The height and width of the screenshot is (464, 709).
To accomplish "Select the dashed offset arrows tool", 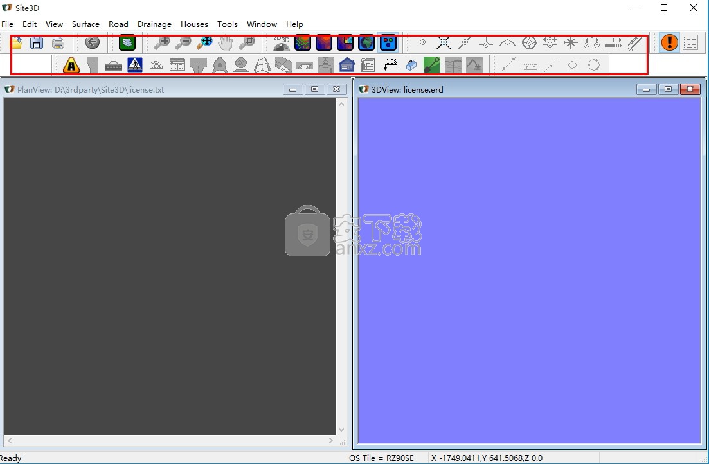I will [x=530, y=67].
